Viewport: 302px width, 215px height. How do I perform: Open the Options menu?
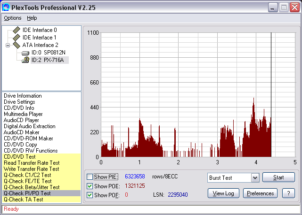(13, 18)
